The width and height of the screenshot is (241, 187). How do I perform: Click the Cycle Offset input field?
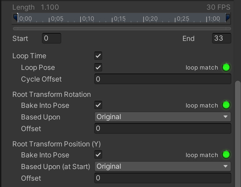(163, 79)
